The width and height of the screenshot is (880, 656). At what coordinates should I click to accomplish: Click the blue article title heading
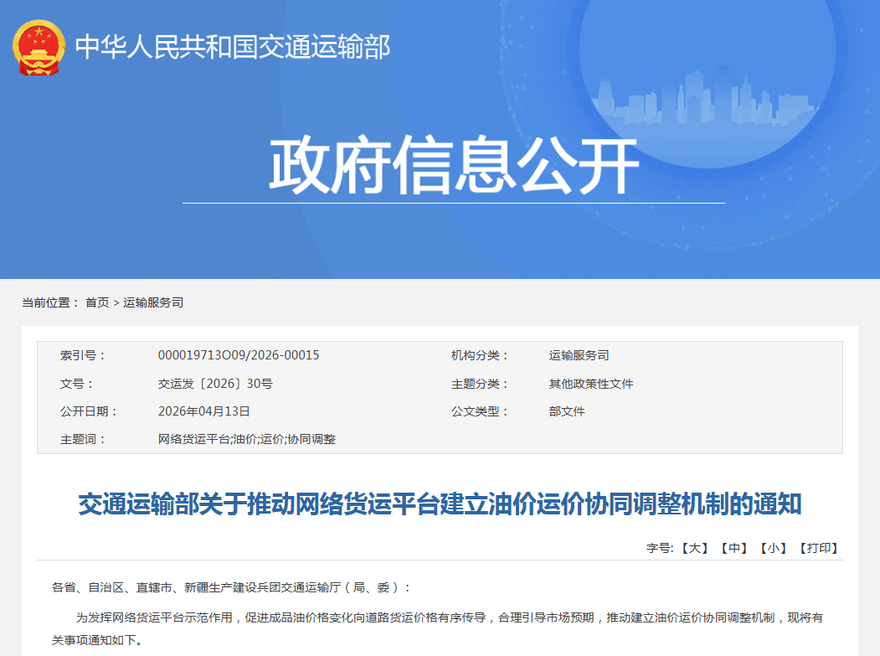pyautogui.click(x=440, y=504)
